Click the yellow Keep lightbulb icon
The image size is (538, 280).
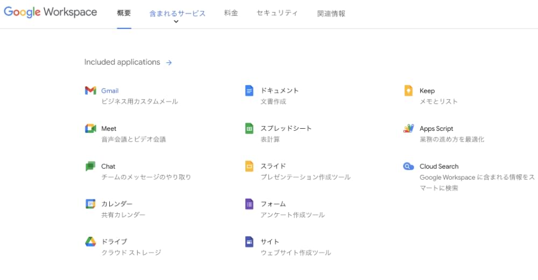[408, 90]
